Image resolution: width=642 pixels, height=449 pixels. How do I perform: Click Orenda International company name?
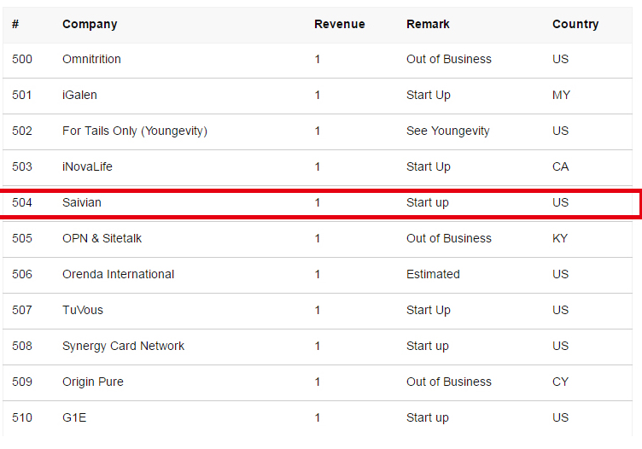click(x=118, y=274)
